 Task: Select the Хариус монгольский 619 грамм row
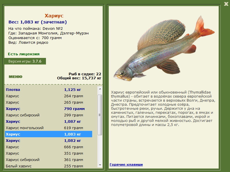point(49,128)
